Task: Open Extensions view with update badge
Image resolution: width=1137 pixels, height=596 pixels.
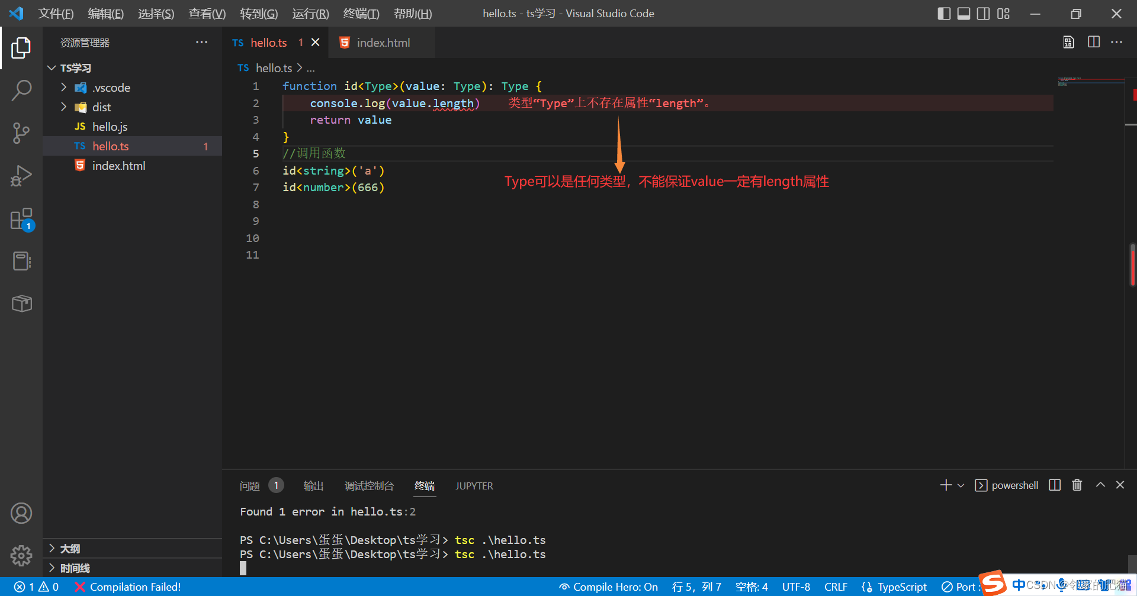Action: click(22, 219)
